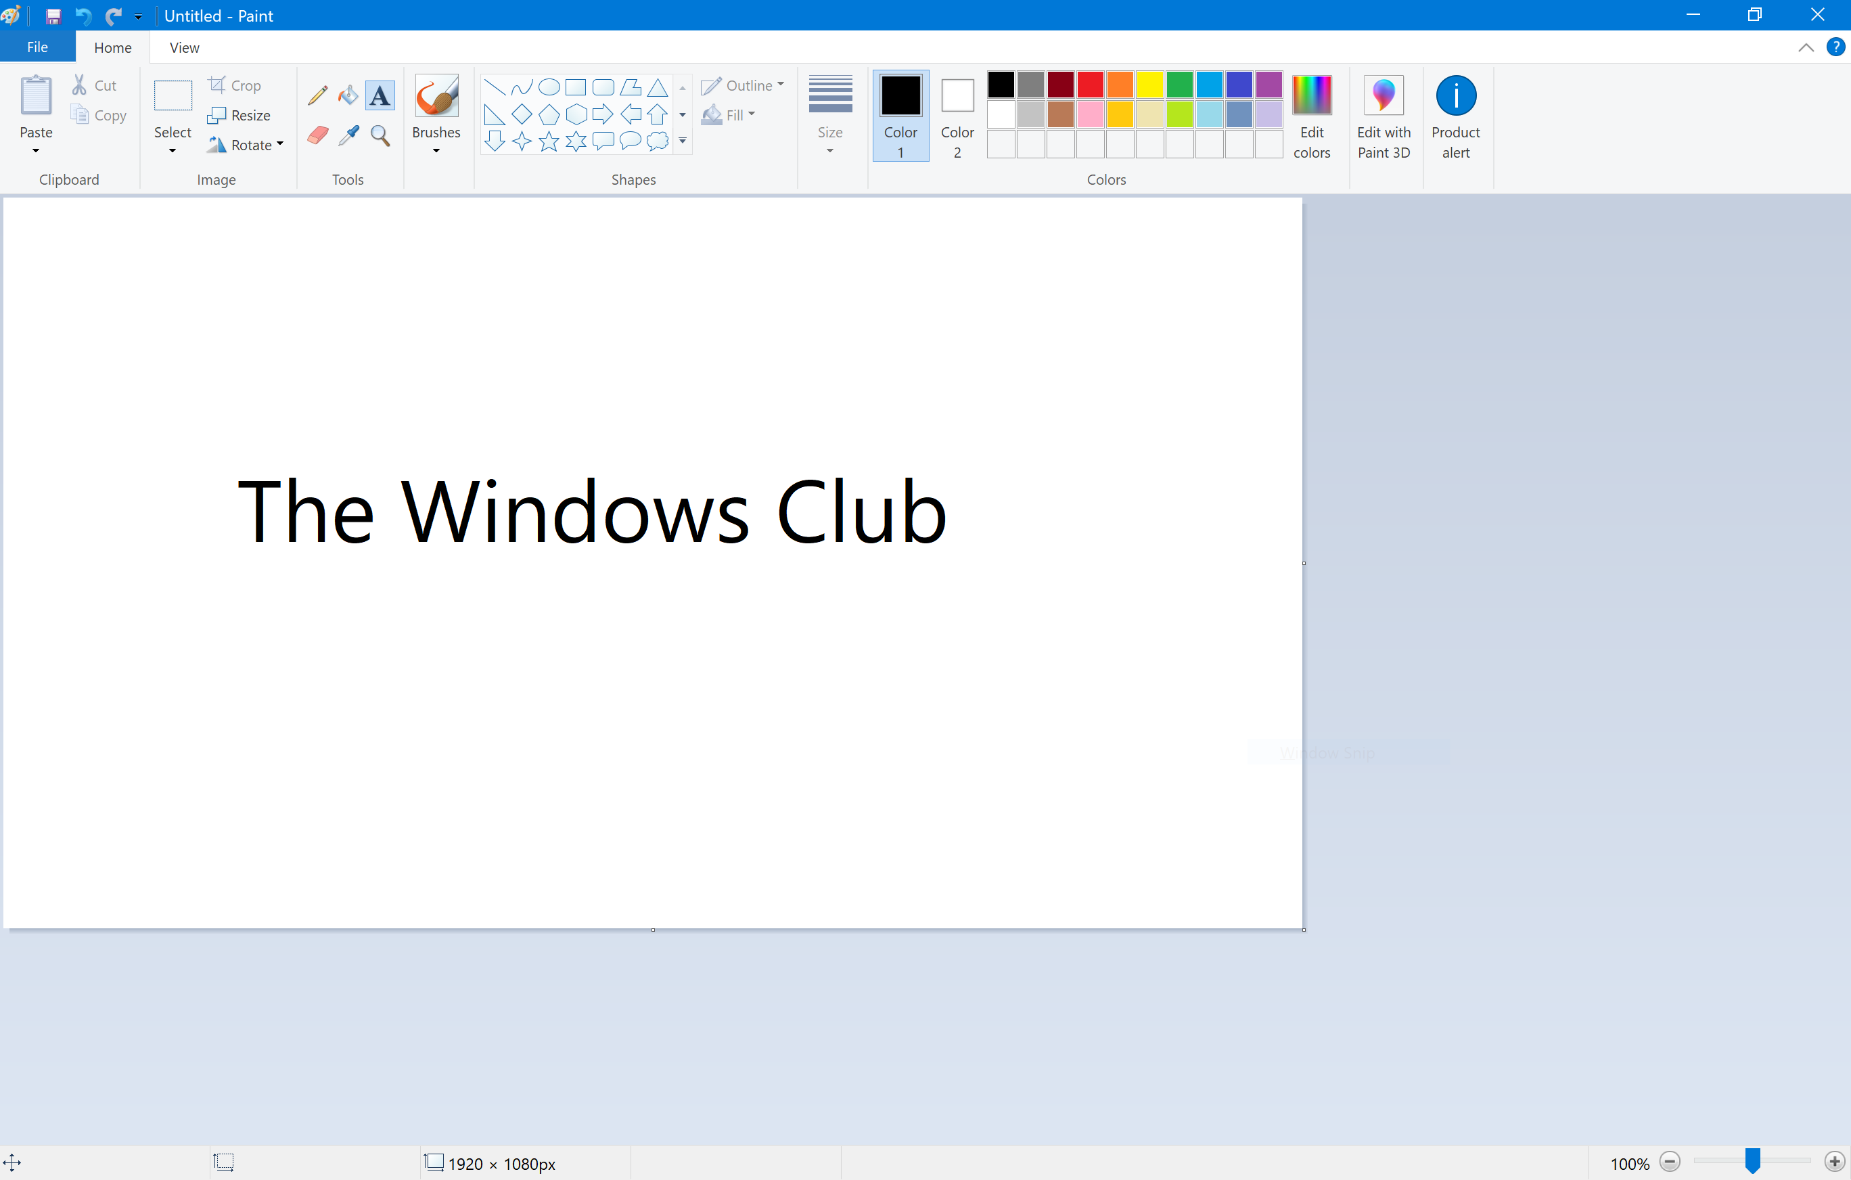
Task: Pick the Rounded rectangle shape
Action: pos(603,87)
